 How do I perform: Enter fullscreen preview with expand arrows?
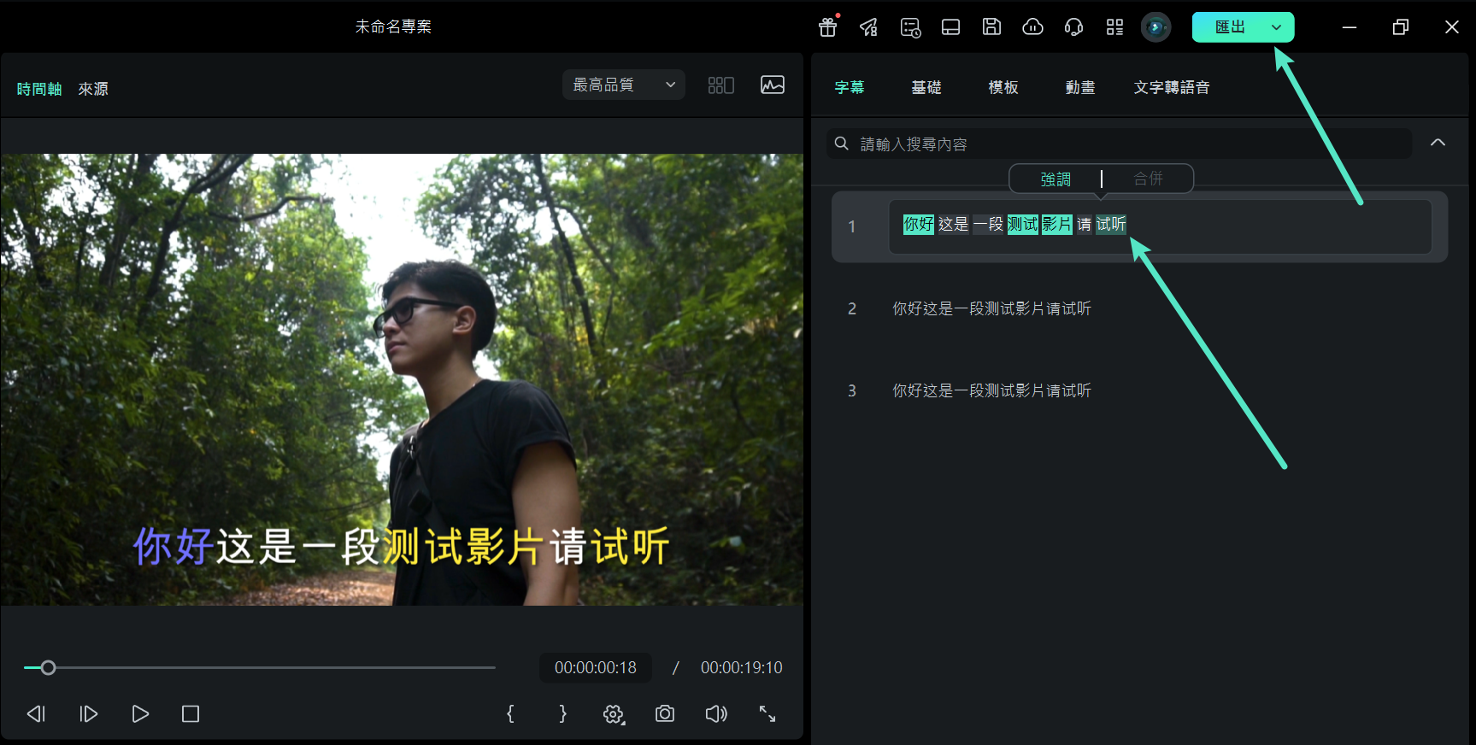pyautogui.click(x=767, y=714)
